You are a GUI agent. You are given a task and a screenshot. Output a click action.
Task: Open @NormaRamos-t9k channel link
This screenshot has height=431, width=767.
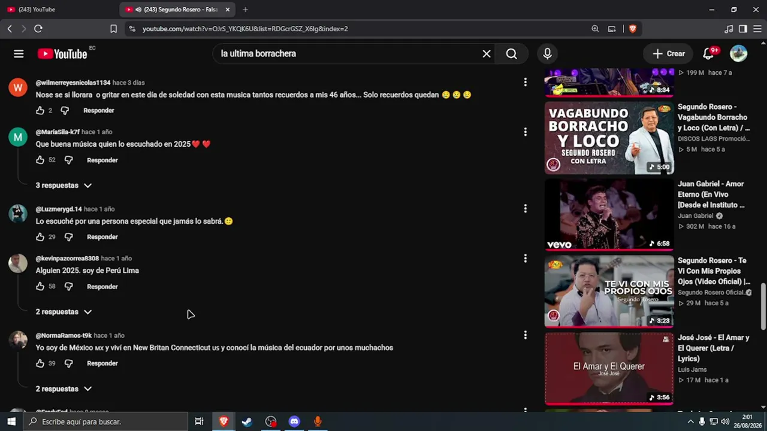(64, 336)
